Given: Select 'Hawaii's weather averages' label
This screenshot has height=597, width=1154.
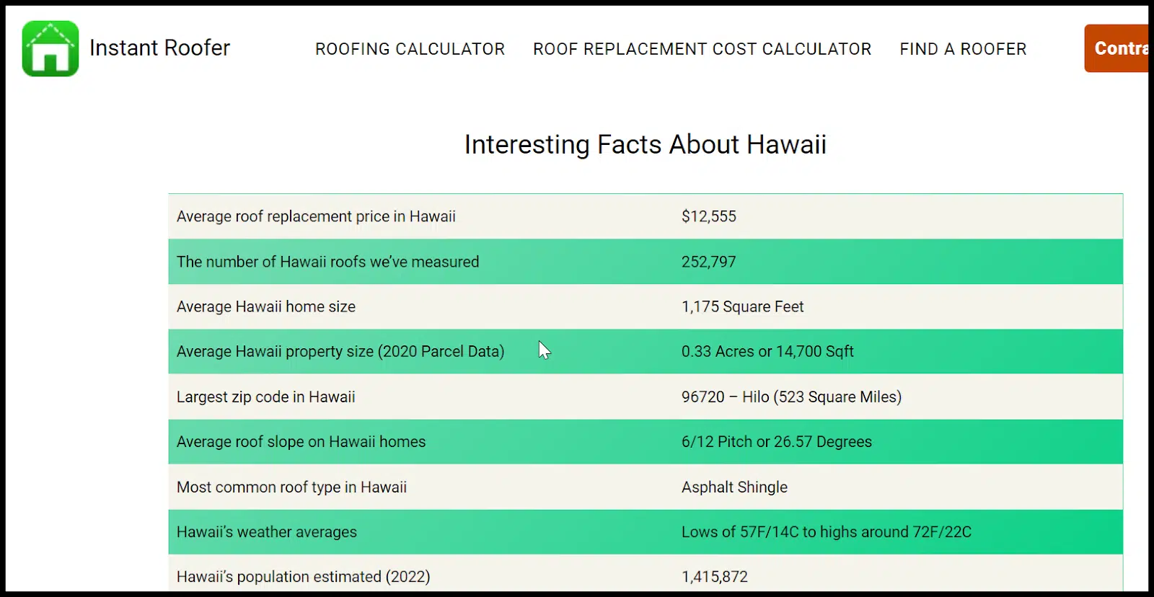Looking at the screenshot, I should click(x=267, y=532).
